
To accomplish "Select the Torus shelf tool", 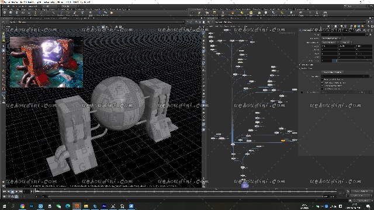I will [23, 13].
